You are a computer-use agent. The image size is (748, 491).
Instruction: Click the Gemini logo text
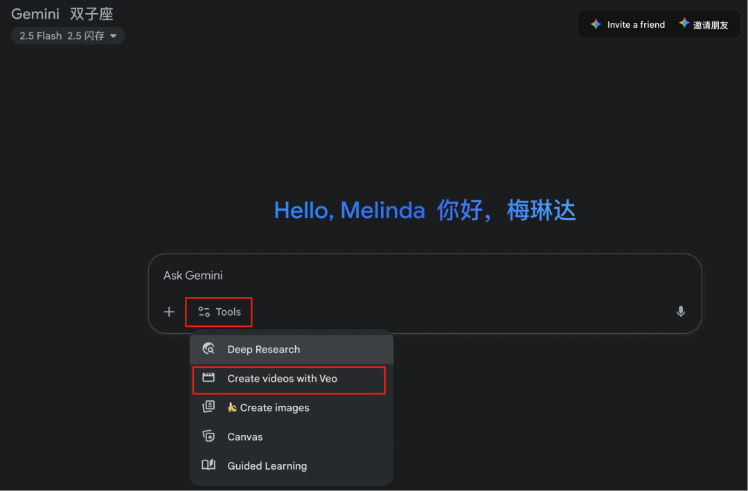(35, 14)
